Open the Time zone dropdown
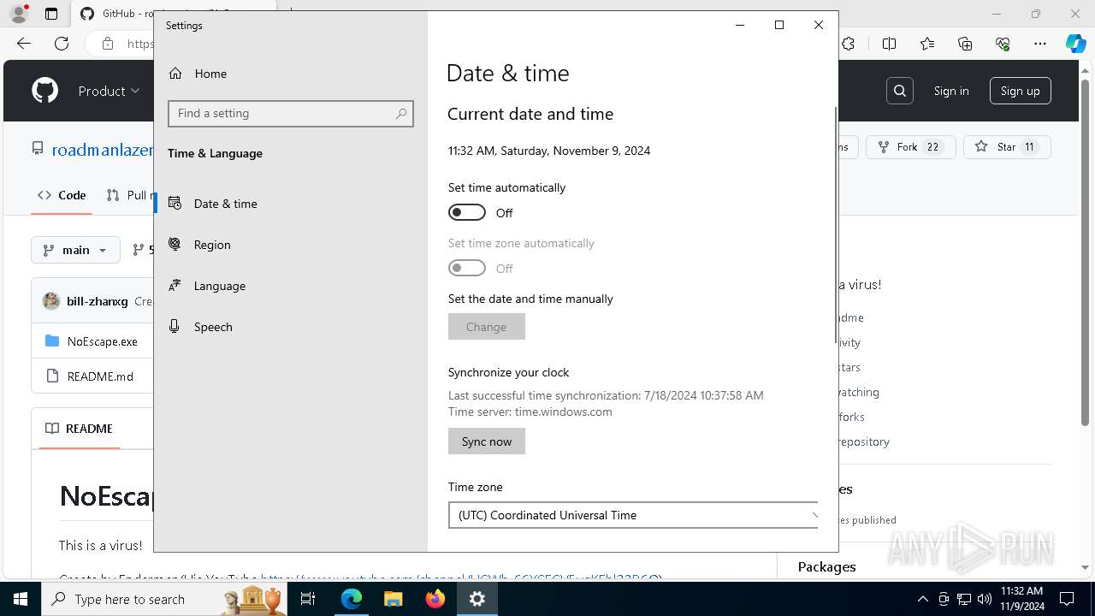 pyautogui.click(x=633, y=515)
